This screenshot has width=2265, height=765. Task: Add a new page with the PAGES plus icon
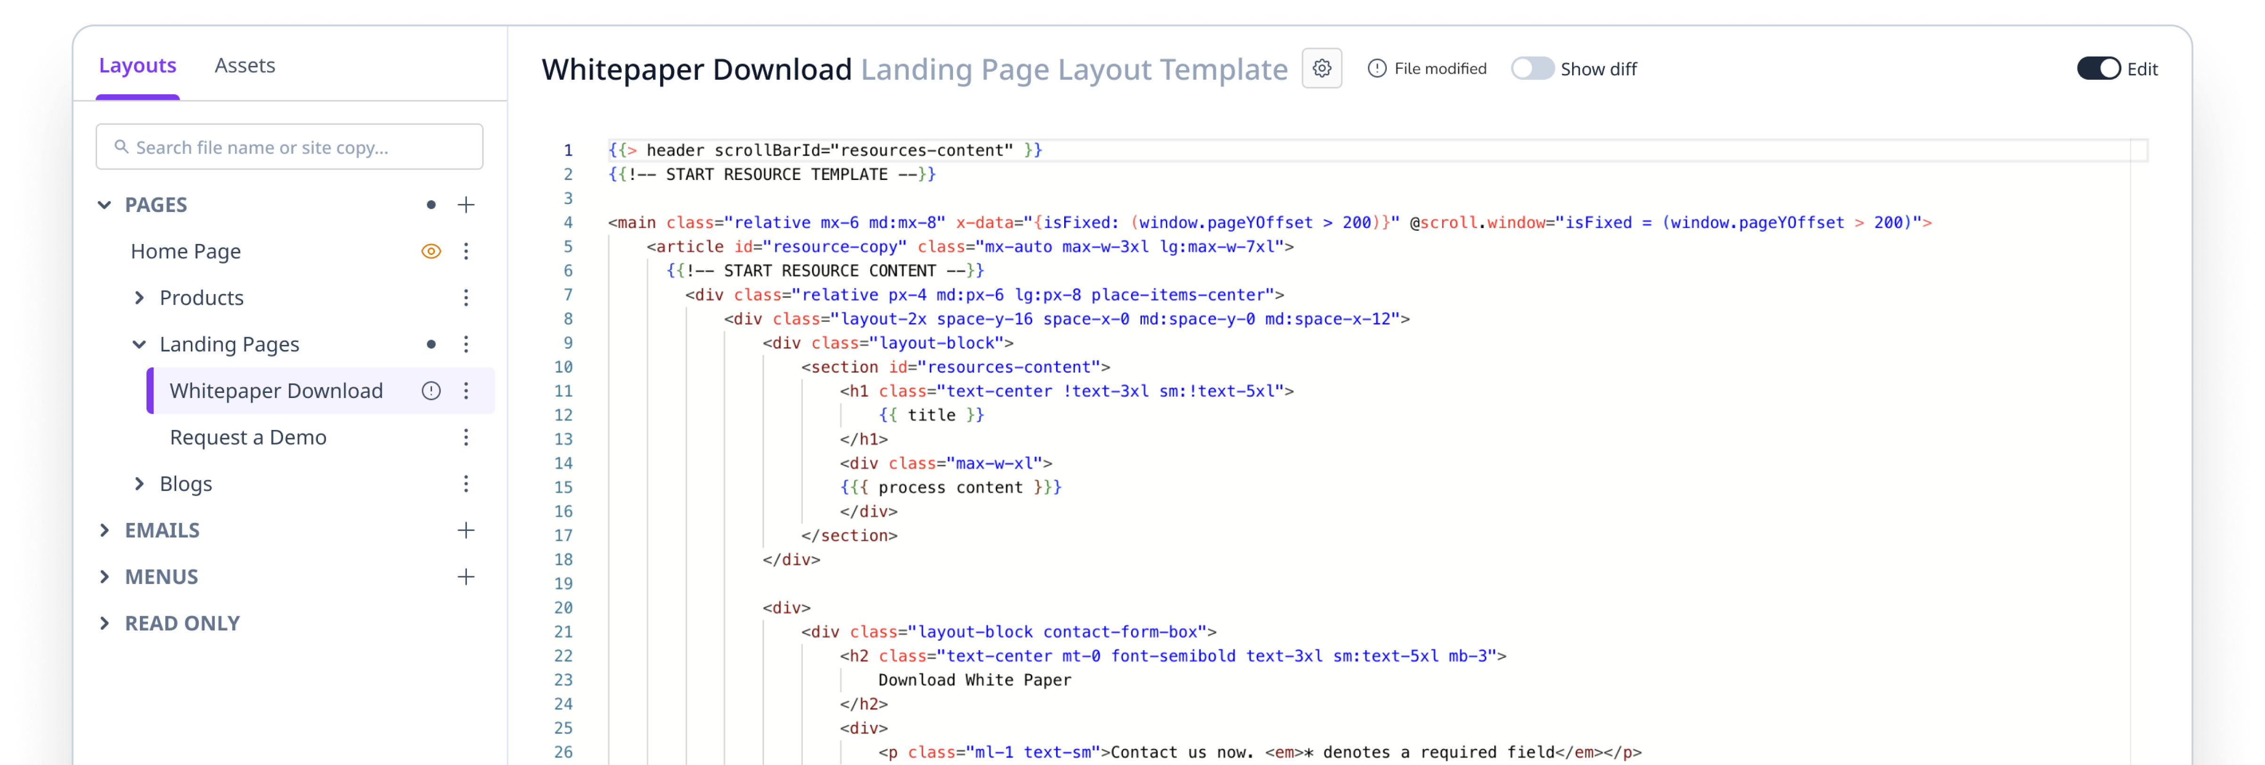tap(466, 204)
